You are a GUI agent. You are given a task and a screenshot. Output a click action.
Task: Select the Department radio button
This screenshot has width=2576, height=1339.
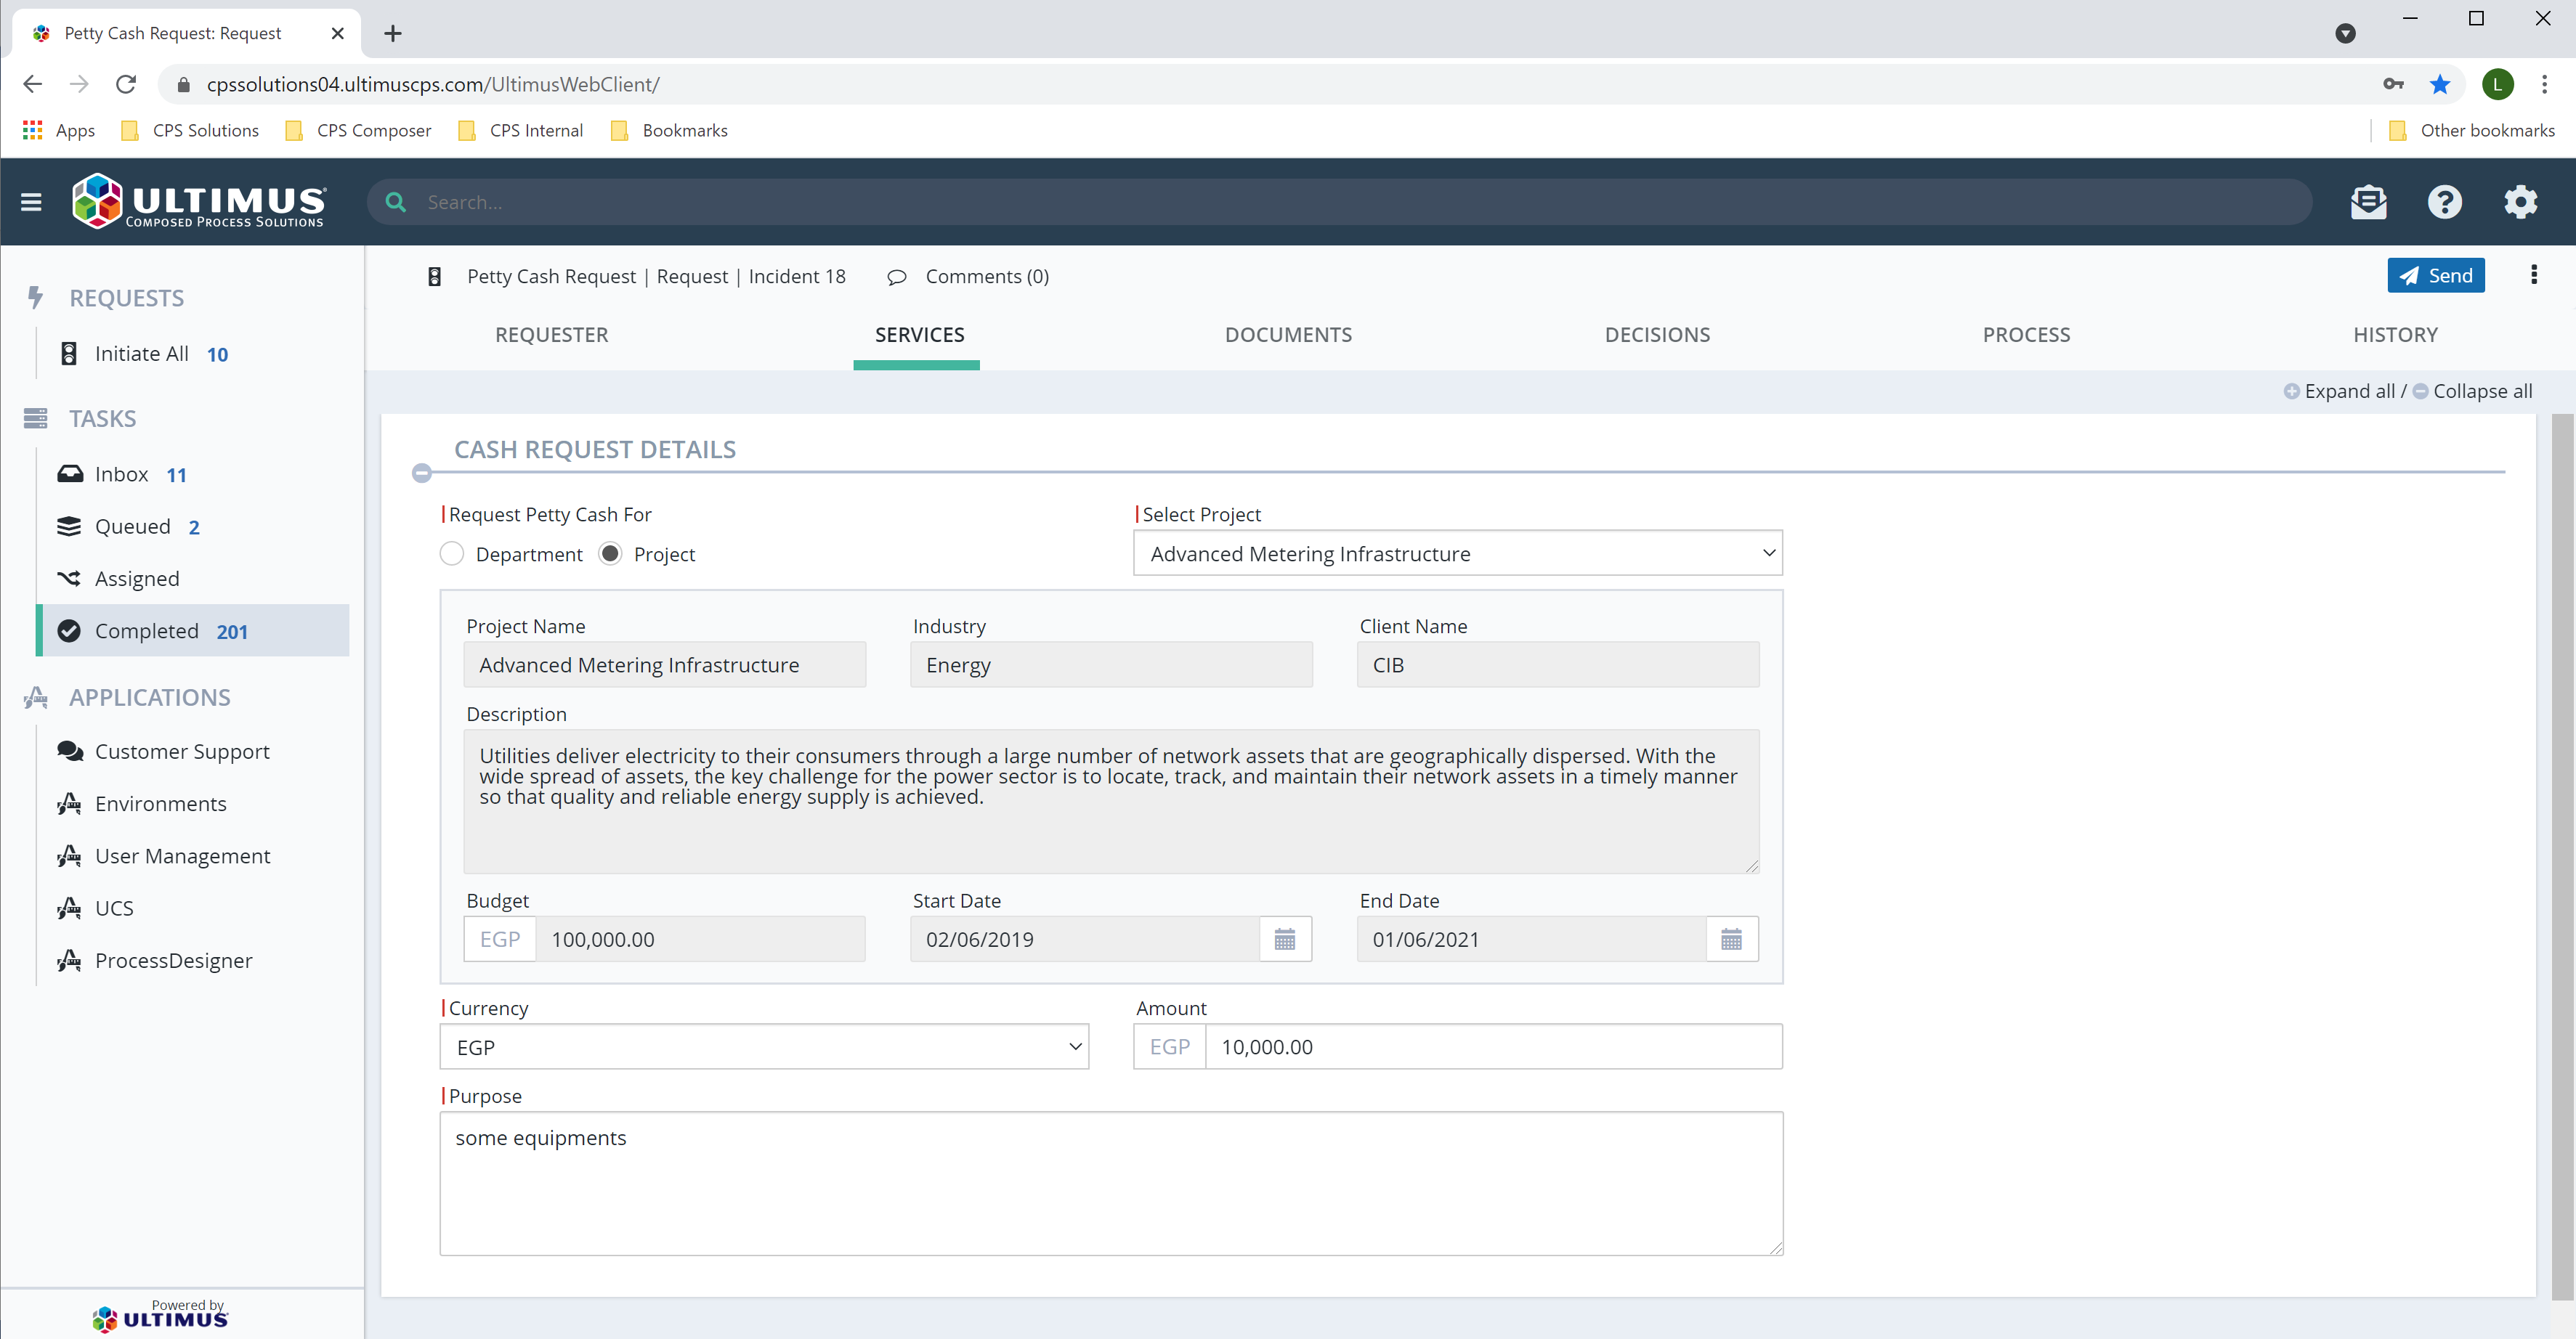[451, 553]
